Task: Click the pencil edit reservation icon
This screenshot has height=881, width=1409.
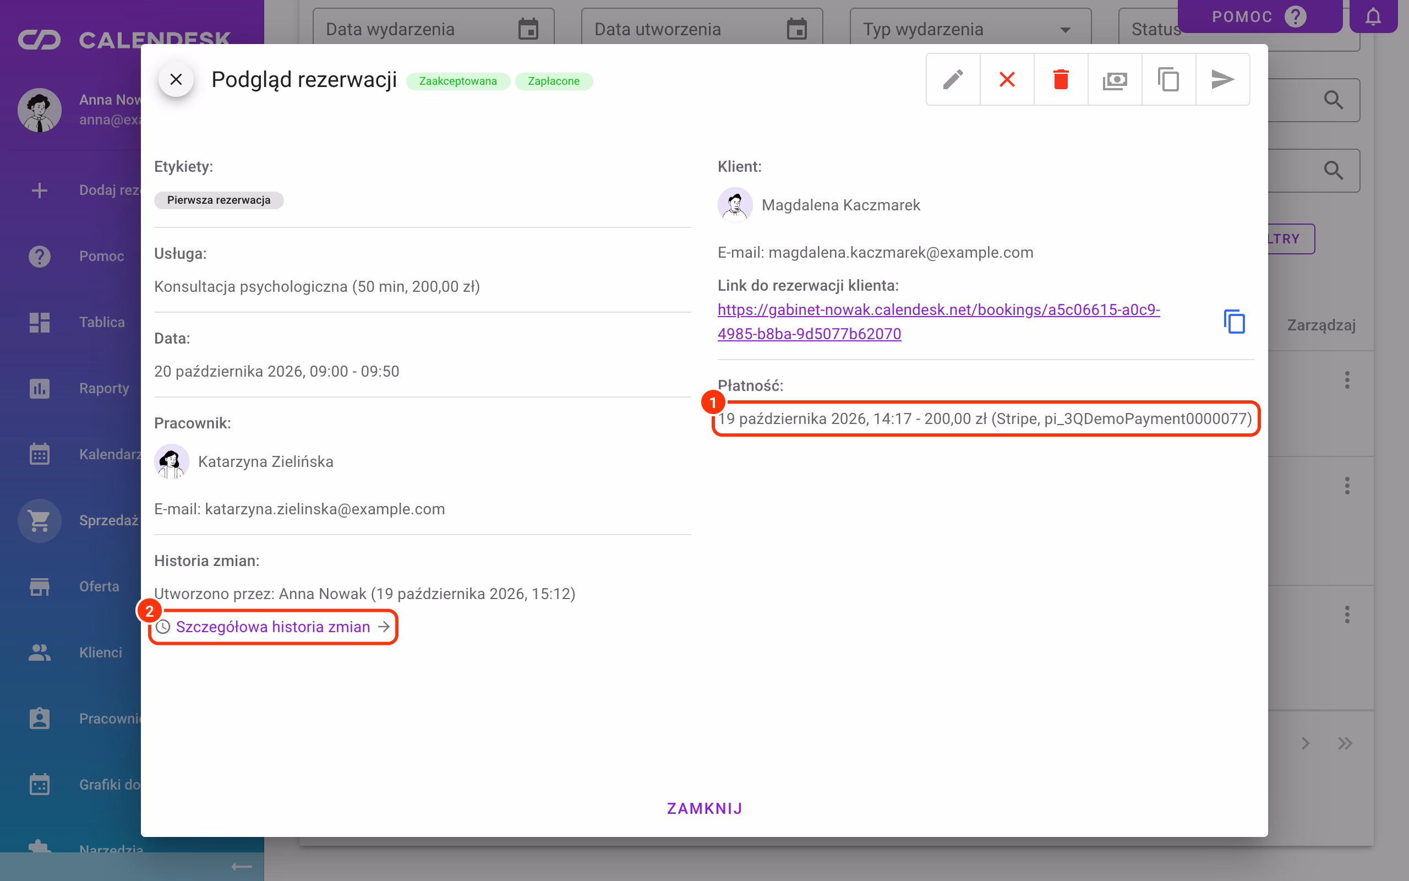Action: [x=953, y=79]
